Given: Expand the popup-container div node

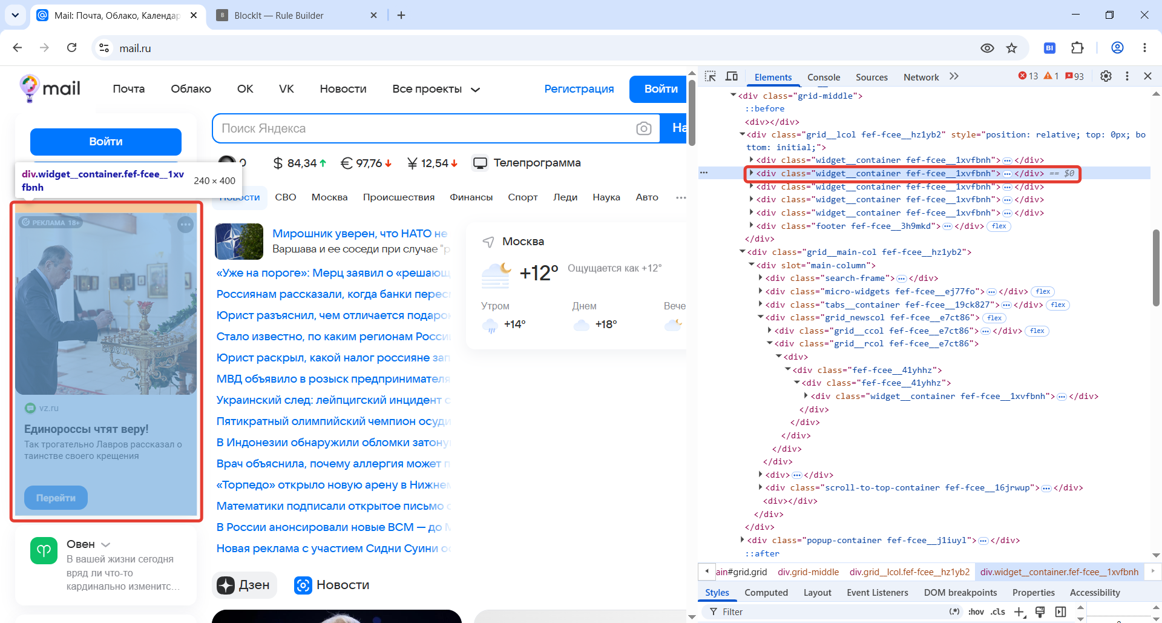Looking at the screenshot, I should point(743,540).
